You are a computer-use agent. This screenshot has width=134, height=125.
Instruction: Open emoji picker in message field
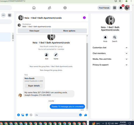coord(80,115)
